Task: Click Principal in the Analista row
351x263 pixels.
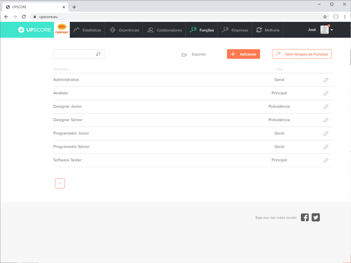Action: (279, 93)
